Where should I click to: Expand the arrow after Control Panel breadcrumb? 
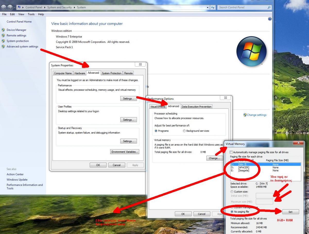[45, 7]
